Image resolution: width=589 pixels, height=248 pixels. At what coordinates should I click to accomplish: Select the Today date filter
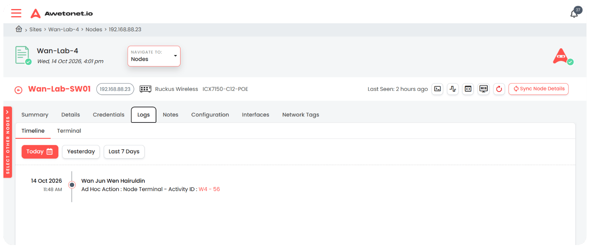pyautogui.click(x=40, y=152)
